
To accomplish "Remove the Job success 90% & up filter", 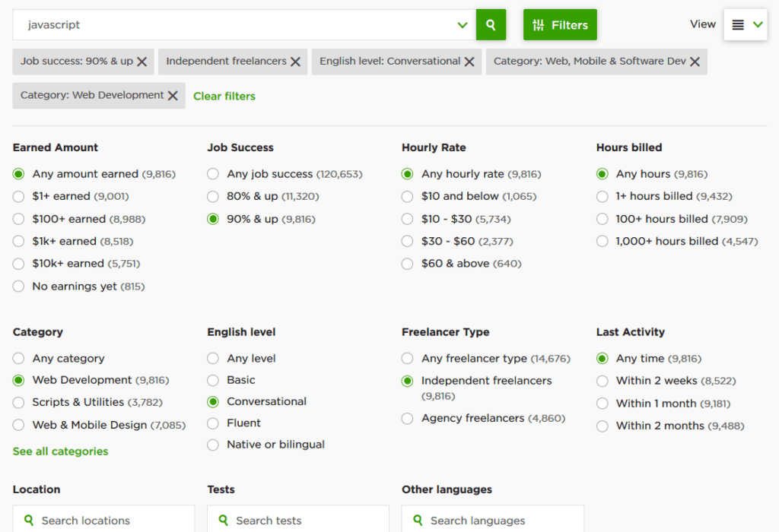I will pos(142,62).
